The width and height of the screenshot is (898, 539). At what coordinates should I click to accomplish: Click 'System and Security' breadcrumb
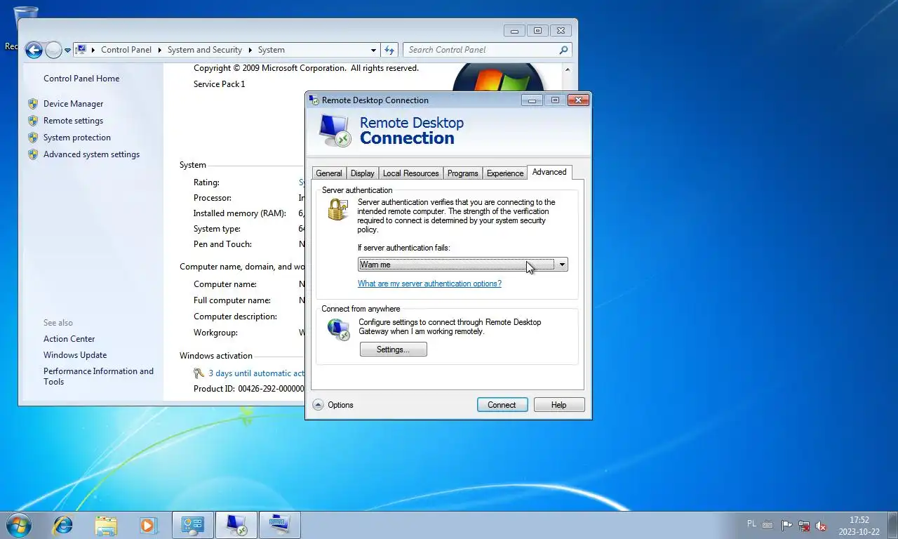[x=205, y=50]
